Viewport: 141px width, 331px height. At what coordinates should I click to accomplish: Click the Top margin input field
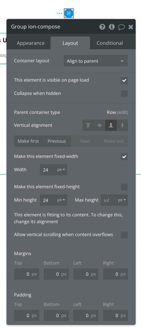click(26, 274)
